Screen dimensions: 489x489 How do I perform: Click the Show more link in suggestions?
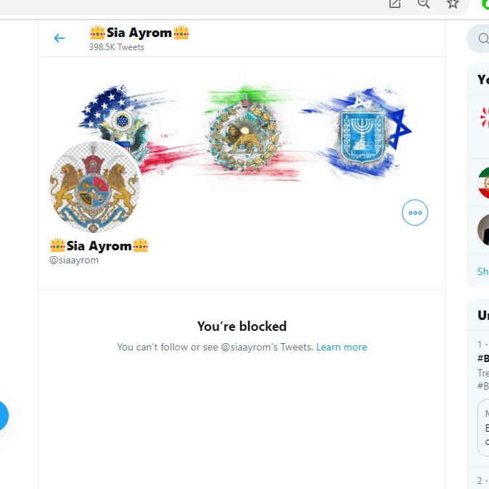(483, 271)
